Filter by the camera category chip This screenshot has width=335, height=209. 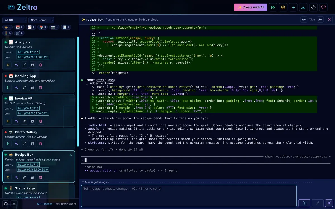pyautogui.click(x=54, y=27)
